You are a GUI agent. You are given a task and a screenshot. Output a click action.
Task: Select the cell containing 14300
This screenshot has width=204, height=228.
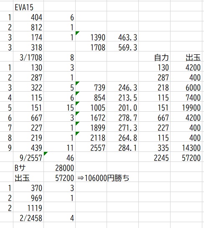pyautogui.click(x=186, y=148)
